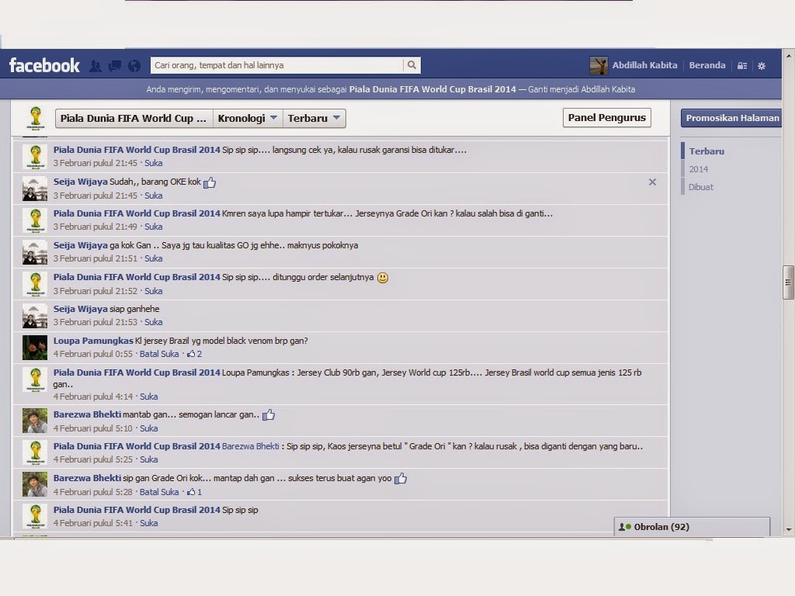Open Abdillah Kabita profile link
The height and width of the screenshot is (596, 795).
[x=644, y=65]
